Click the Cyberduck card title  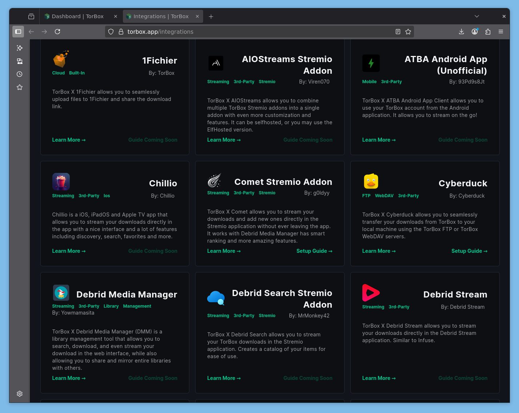pyautogui.click(x=463, y=183)
